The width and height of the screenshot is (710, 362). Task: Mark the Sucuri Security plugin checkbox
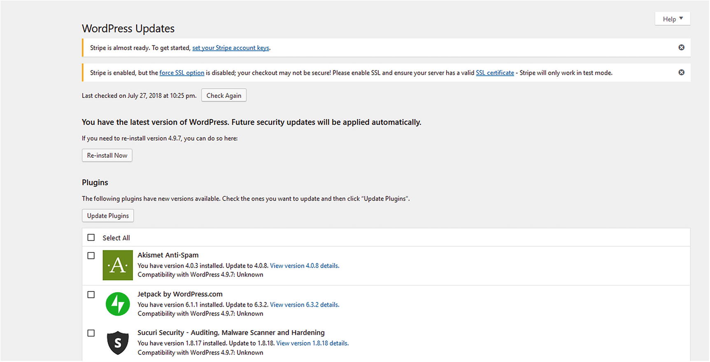point(91,333)
